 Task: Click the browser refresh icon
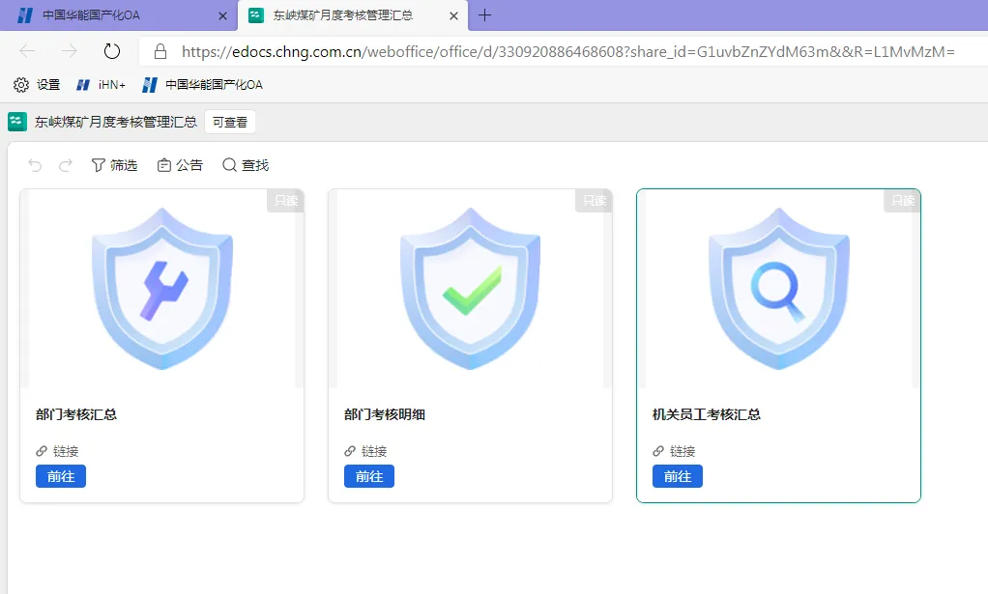tap(111, 51)
